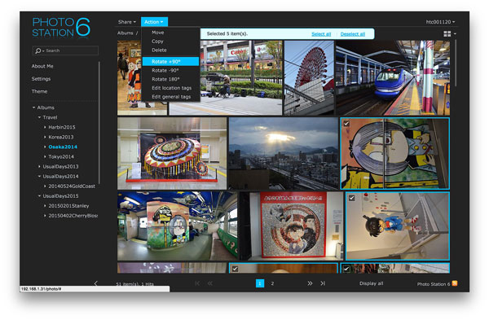The width and height of the screenshot is (489, 320).
Task: Collapse the sidebar with left arrow
Action: [x=95, y=283]
